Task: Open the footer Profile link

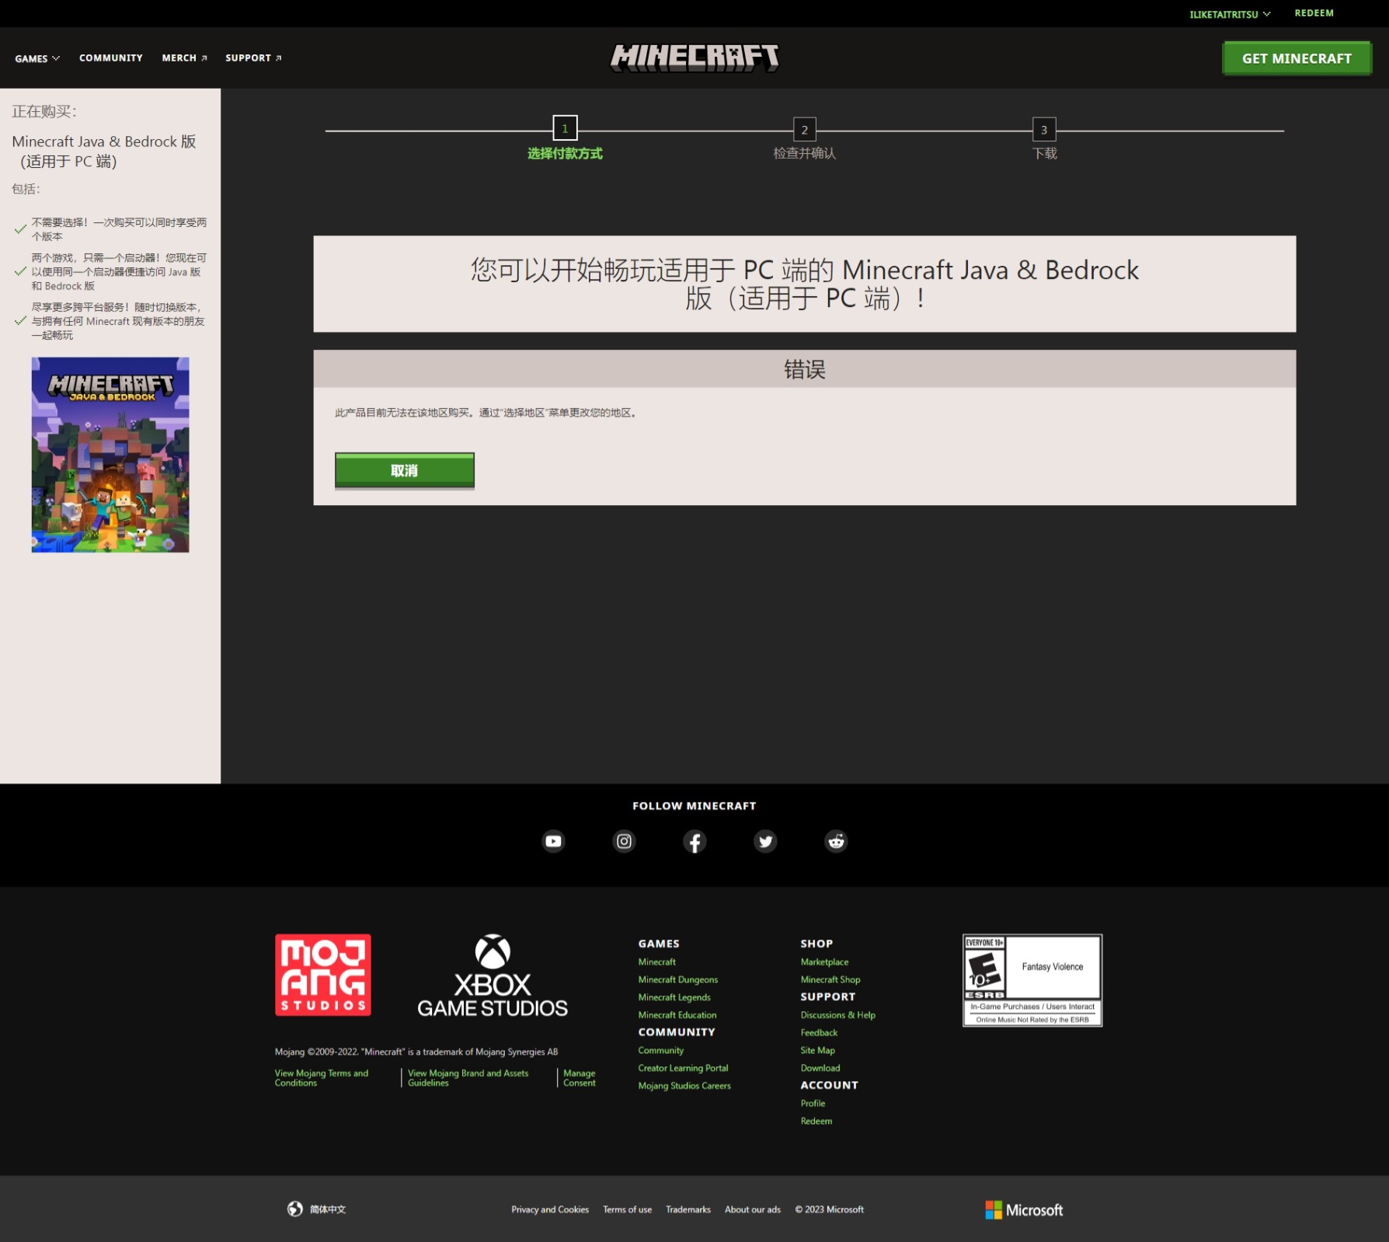Action: click(813, 1104)
